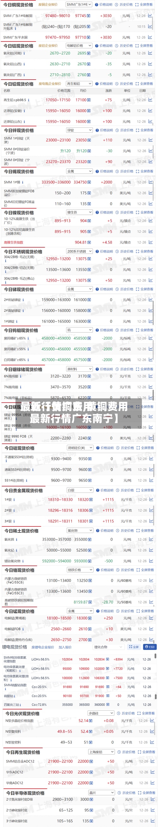
Task: Open trend chart for 电解锰FOB row
Action: pyautogui.click(x=151, y=629)
